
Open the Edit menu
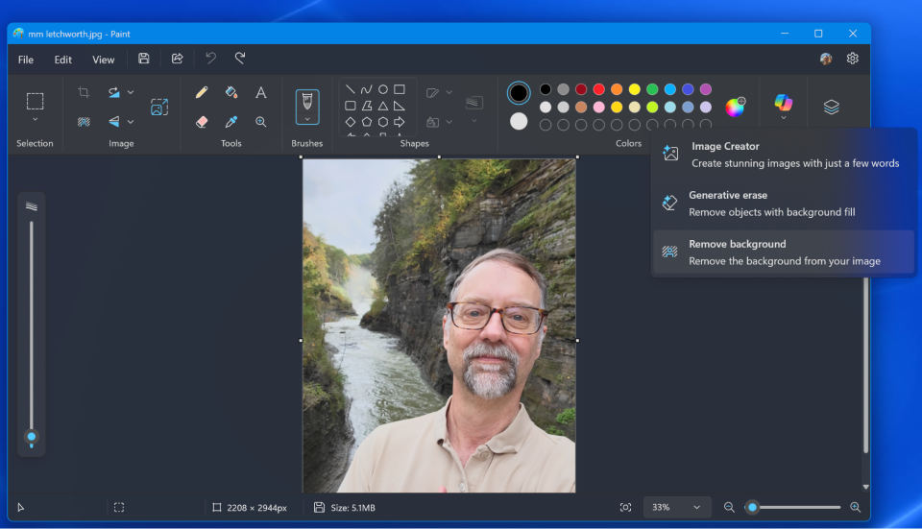tap(63, 60)
